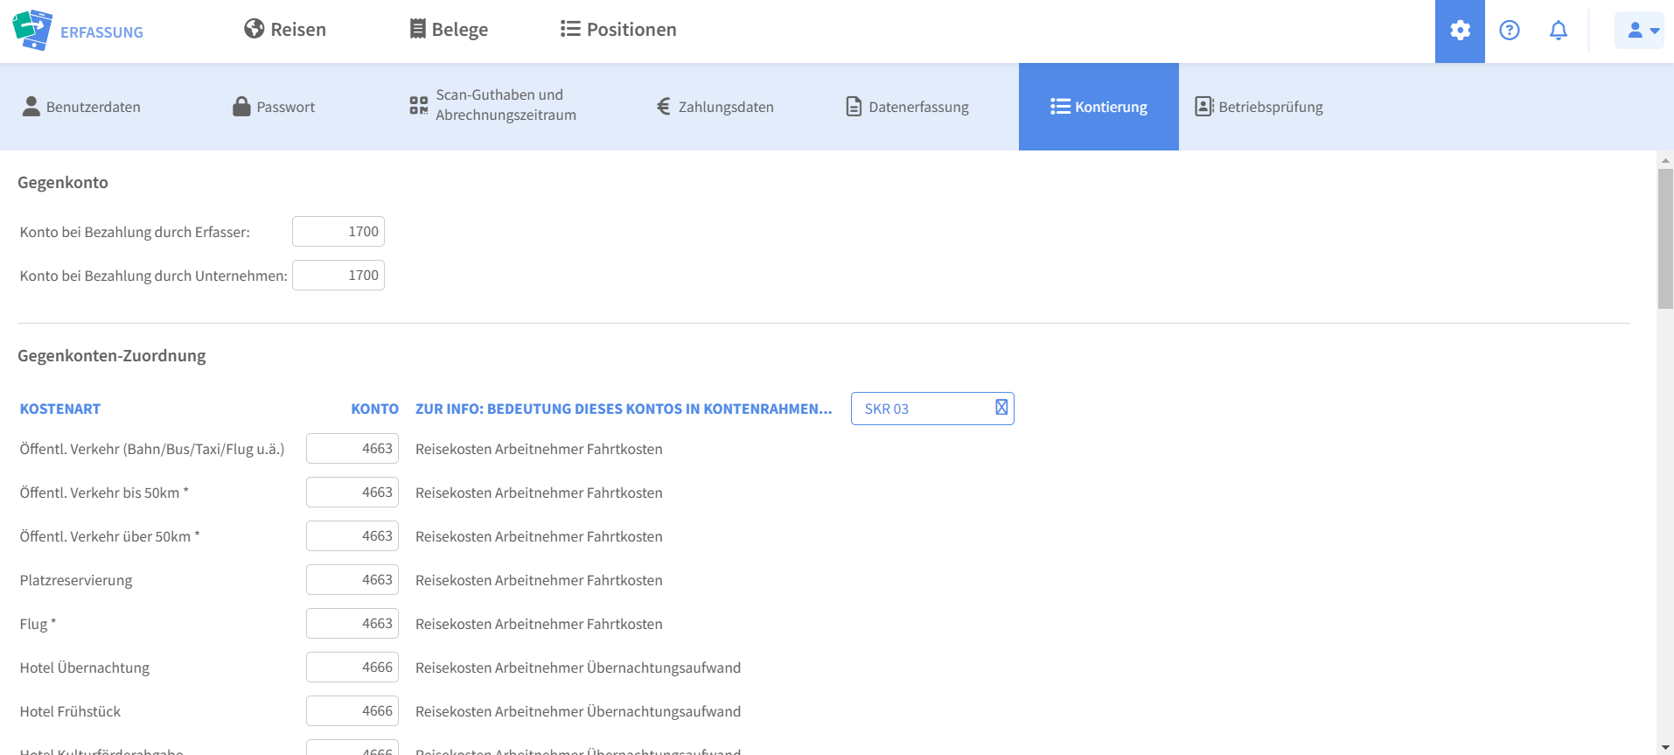The height and width of the screenshot is (755, 1674).
Task: Open the Positionen list view
Action: click(618, 30)
